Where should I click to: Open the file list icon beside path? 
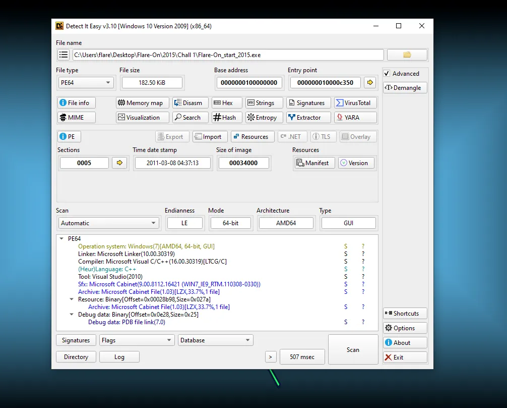pos(64,55)
